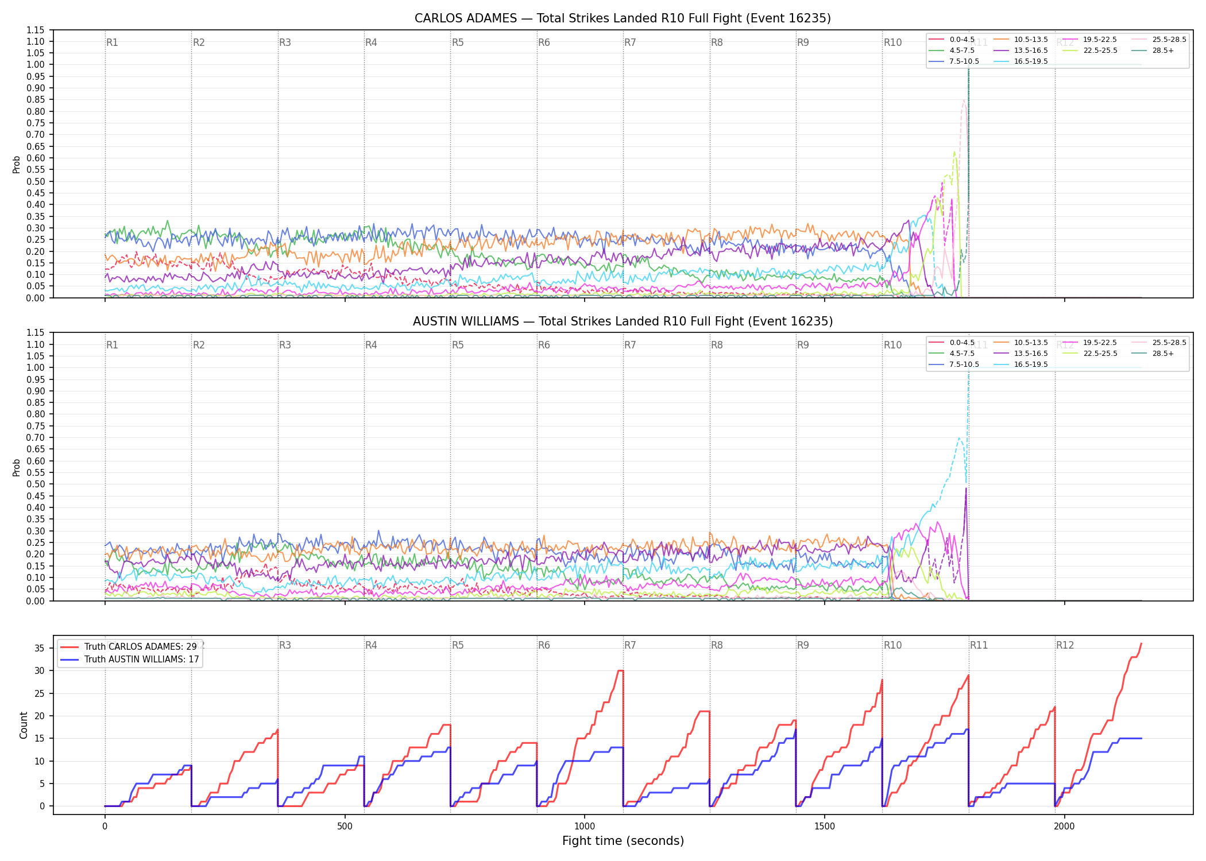Click the 'Fight time (seconds)' axis label
Image resolution: width=1206 pixels, height=861 pixels.
(x=623, y=841)
